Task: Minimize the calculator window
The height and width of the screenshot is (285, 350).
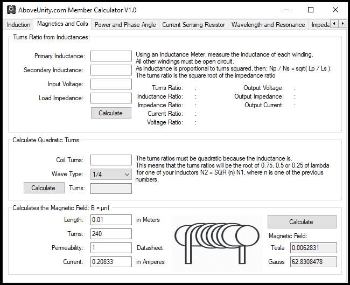Action: 286,10
